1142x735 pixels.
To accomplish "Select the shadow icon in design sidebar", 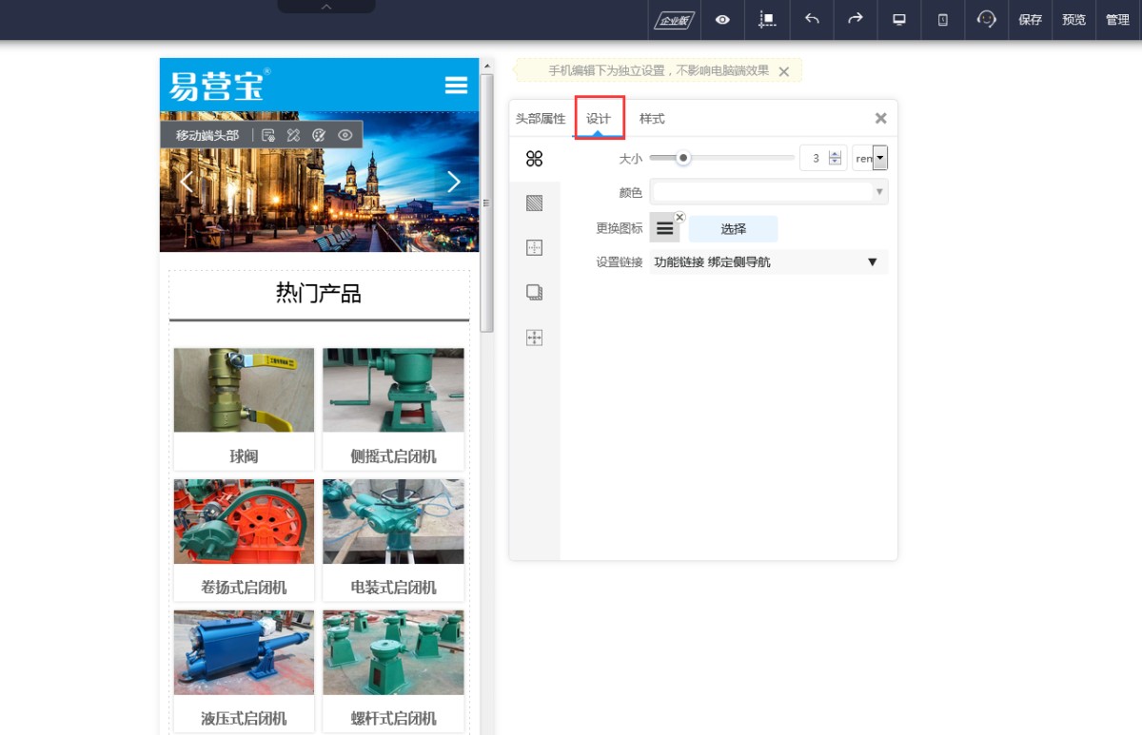I will click(x=534, y=293).
